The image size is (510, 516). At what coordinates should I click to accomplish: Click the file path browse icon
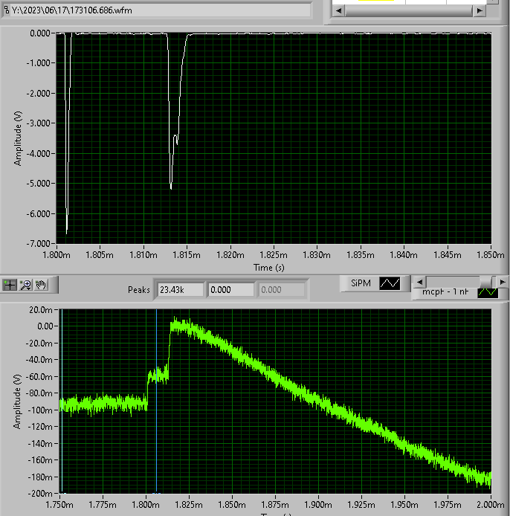tap(6, 10)
